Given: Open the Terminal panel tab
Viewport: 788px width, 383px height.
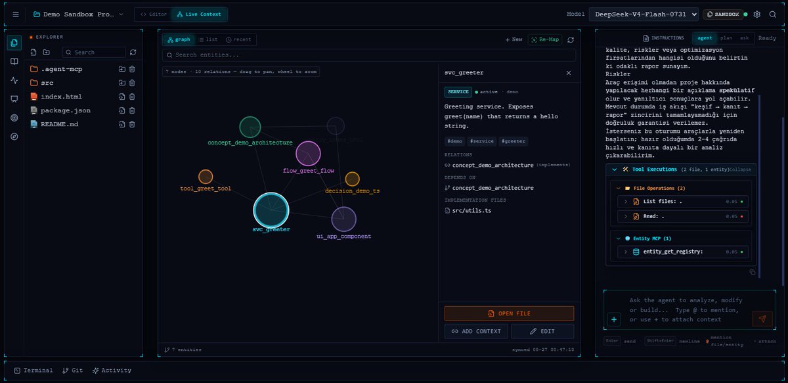Looking at the screenshot, I should pyautogui.click(x=33, y=371).
